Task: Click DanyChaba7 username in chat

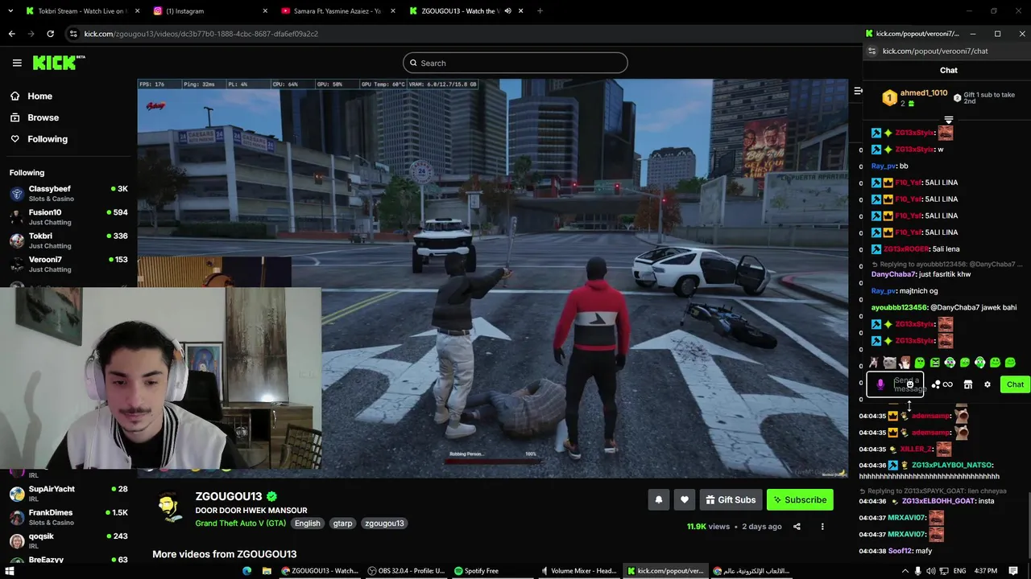Action: click(894, 274)
